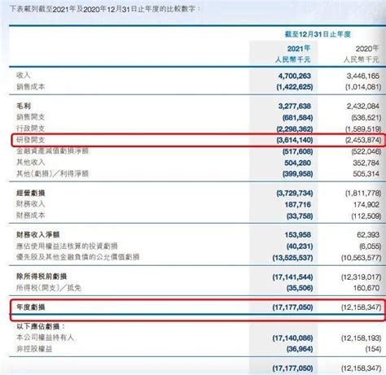Click the 毛利 row label
The width and height of the screenshot is (386, 375).
coord(24,106)
